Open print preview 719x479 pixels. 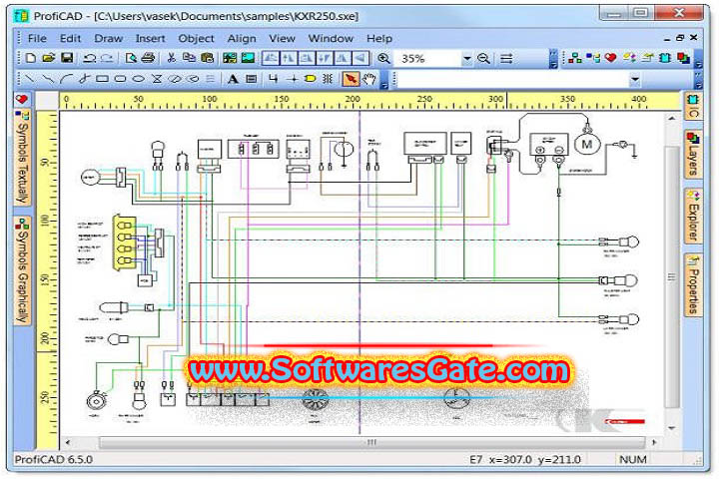coord(131,58)
